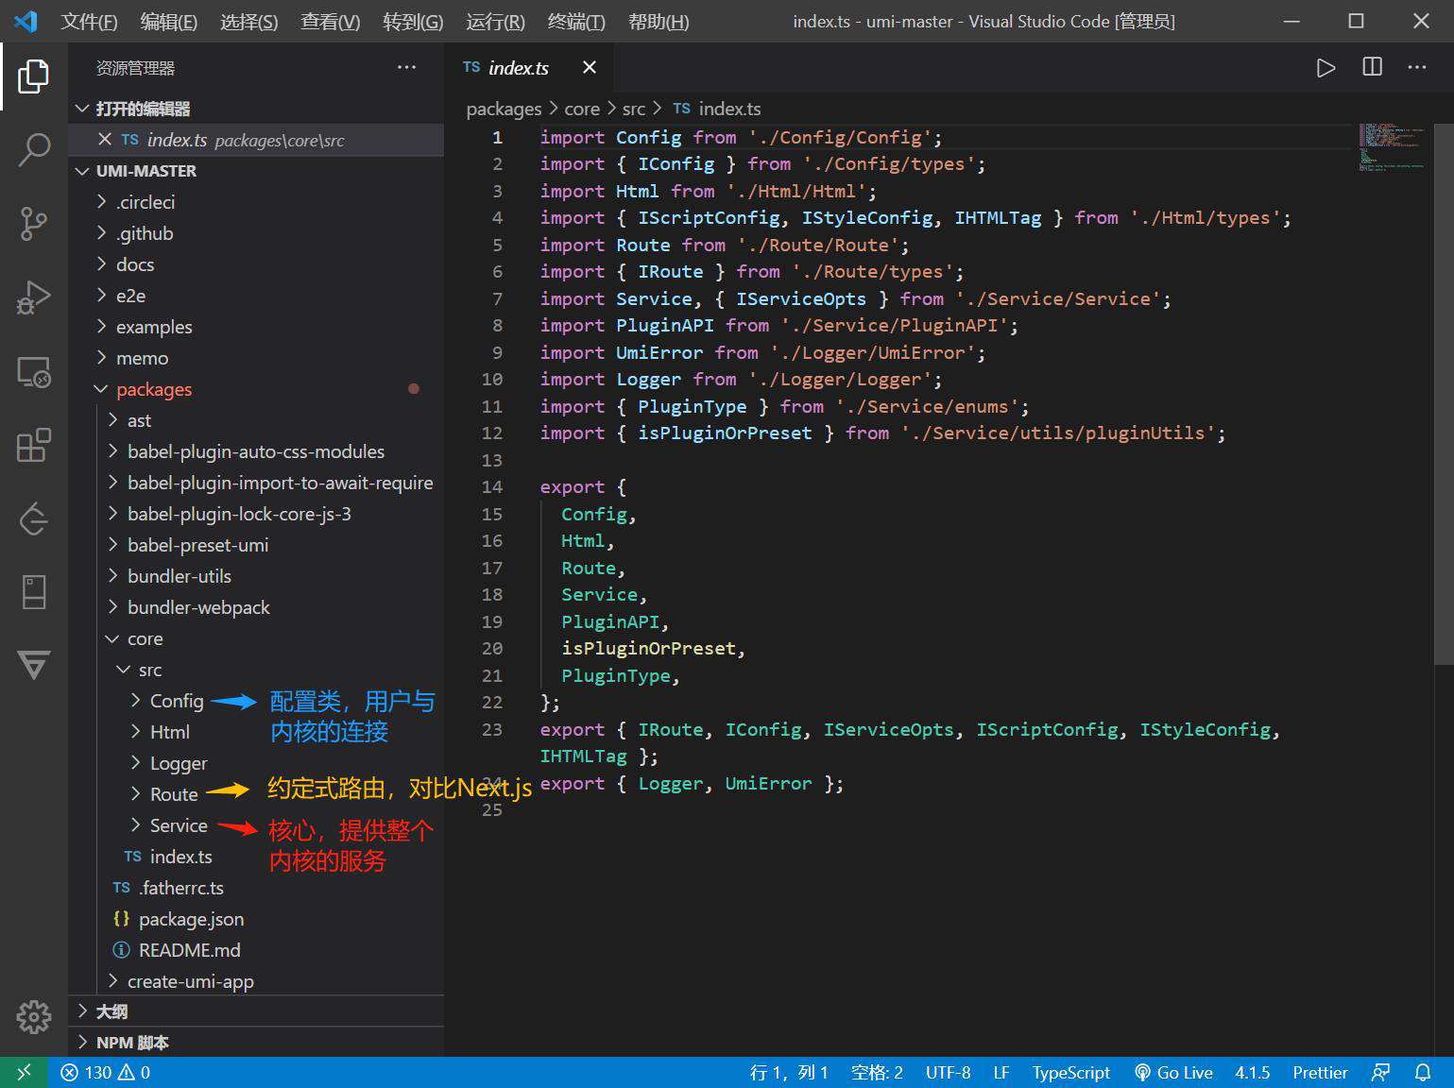The height and width of the screenshot is (1088, 1454).
Task: Open editor more actions ellipsis menu
Action: [1417, 67]
